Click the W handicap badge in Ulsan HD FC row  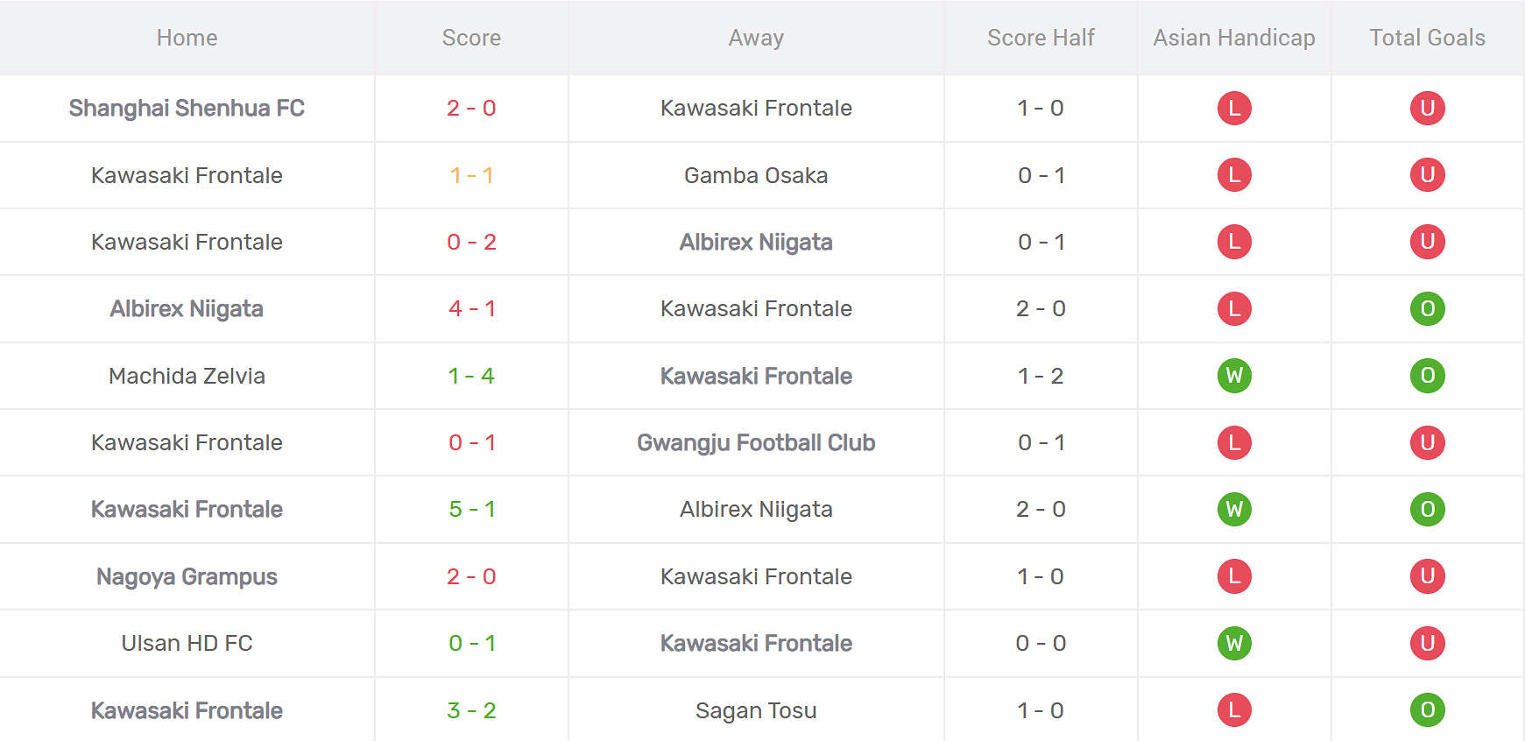tap(1234, 643)
